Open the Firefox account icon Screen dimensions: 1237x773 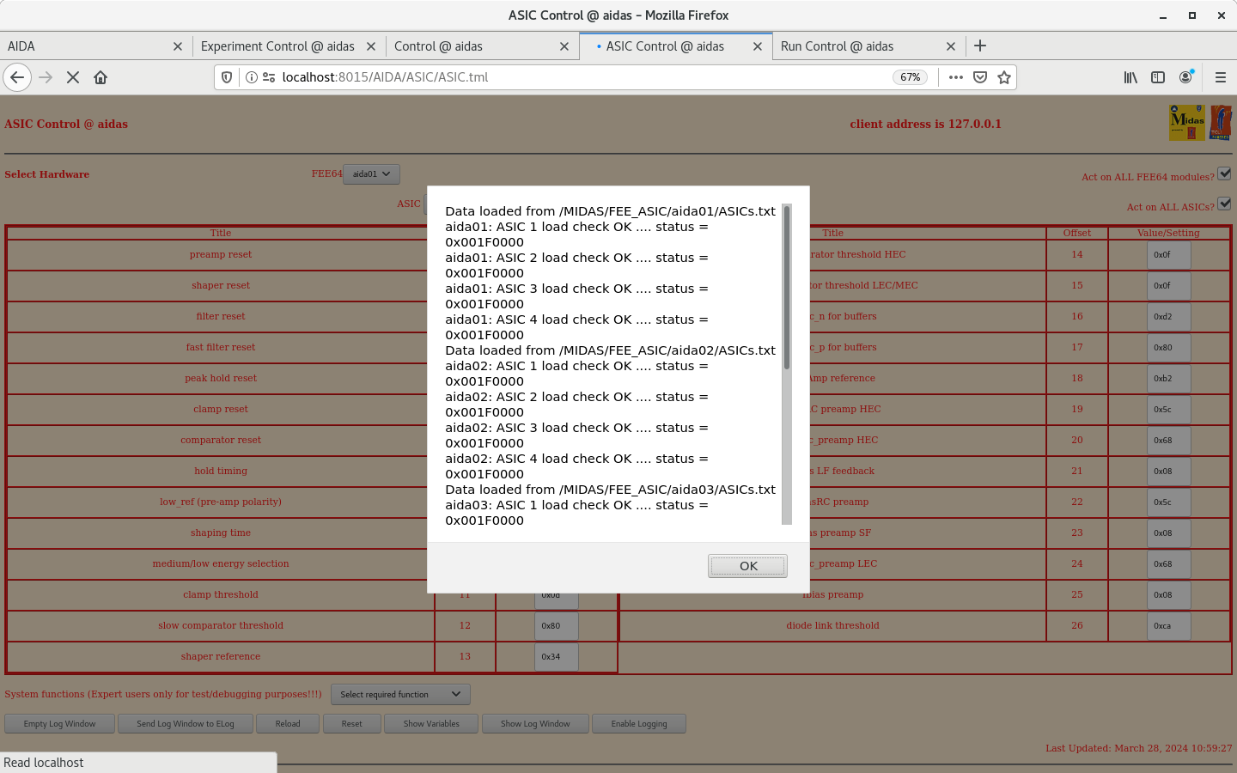click(x=1185, y=77)
